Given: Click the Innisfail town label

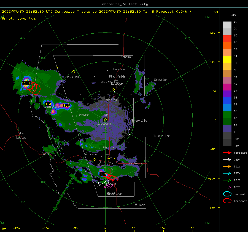Looking at the screenshot, I should [x=111, y=100].
